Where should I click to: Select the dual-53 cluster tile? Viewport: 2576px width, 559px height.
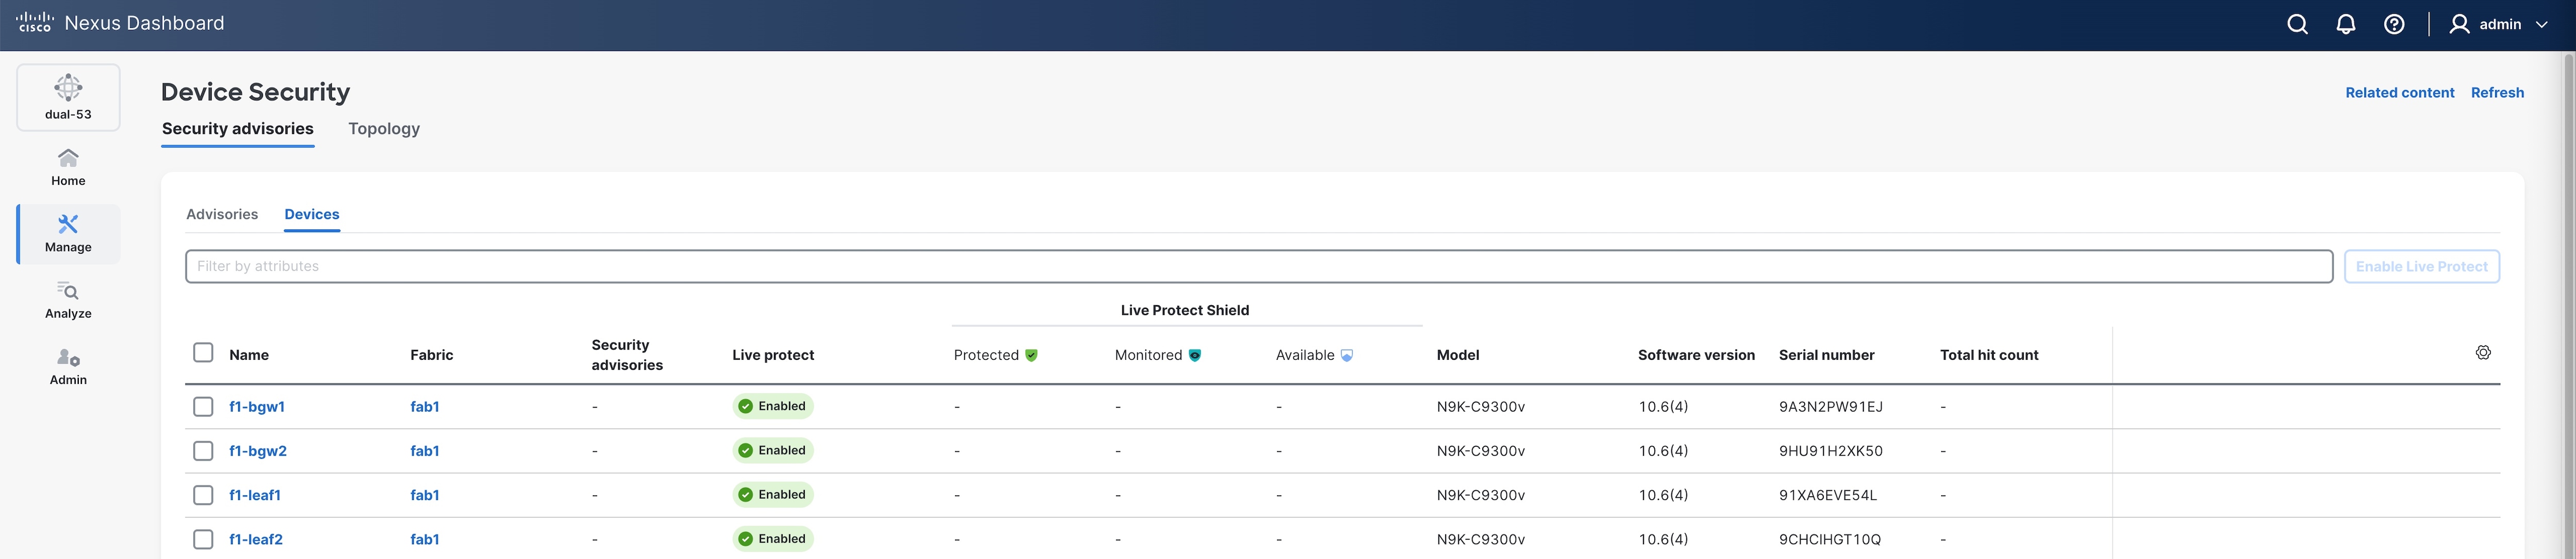pyautogui.click(x=68, y=97)
